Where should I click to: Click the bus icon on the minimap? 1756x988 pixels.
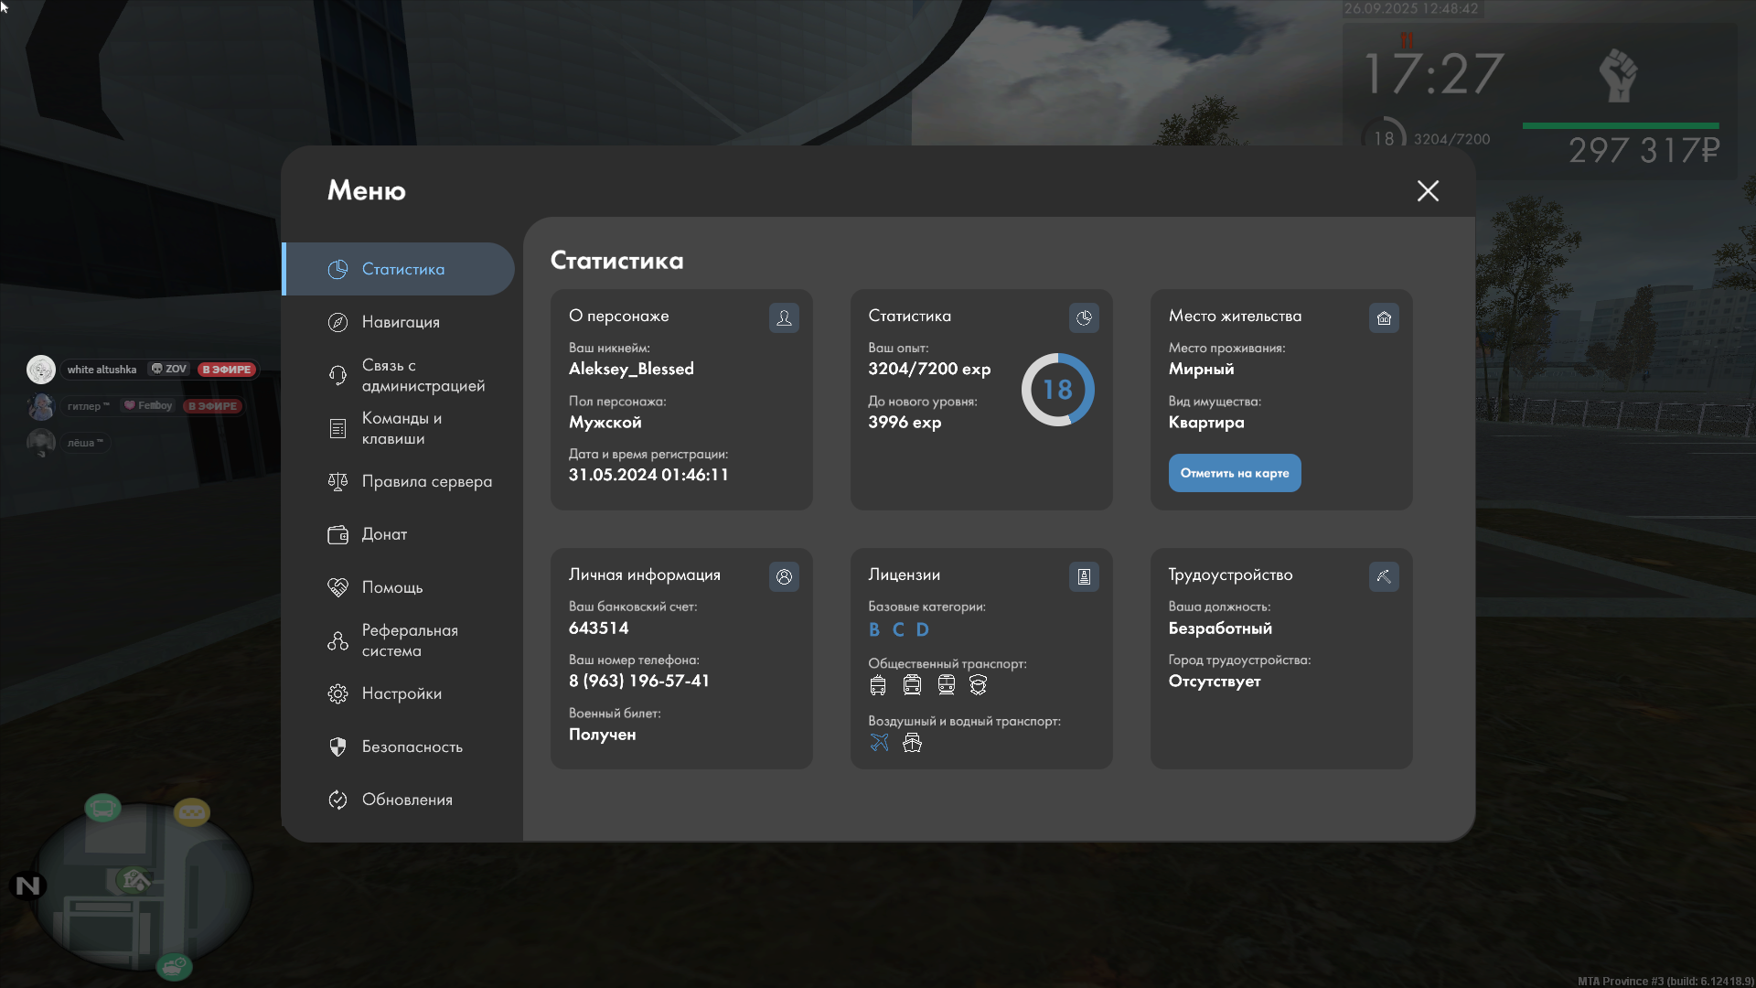coord(102,808)
